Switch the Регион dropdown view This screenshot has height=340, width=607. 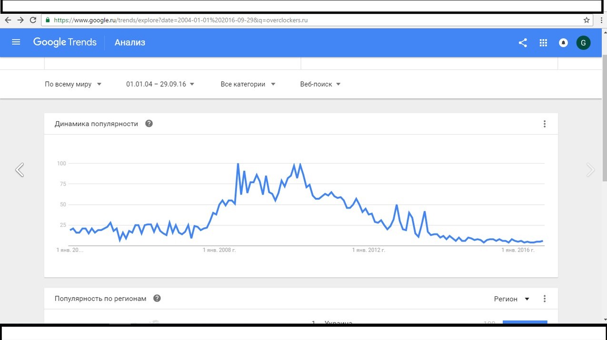click(x=512, y=299)
